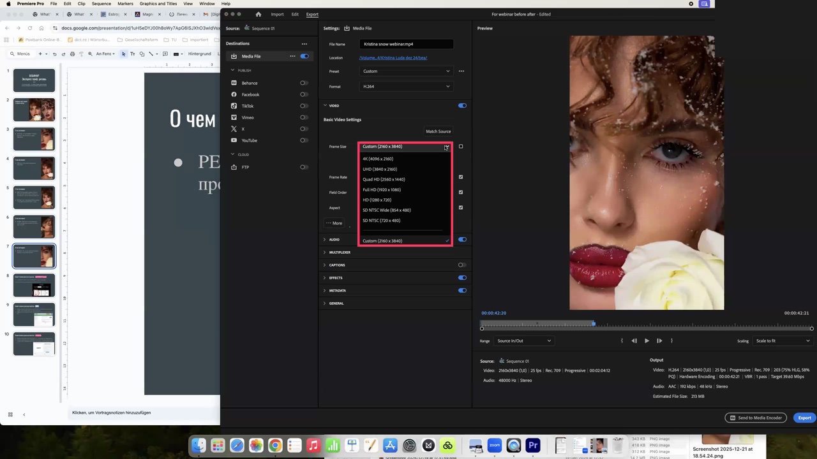Disable the Video section toggle

point(462,106)
